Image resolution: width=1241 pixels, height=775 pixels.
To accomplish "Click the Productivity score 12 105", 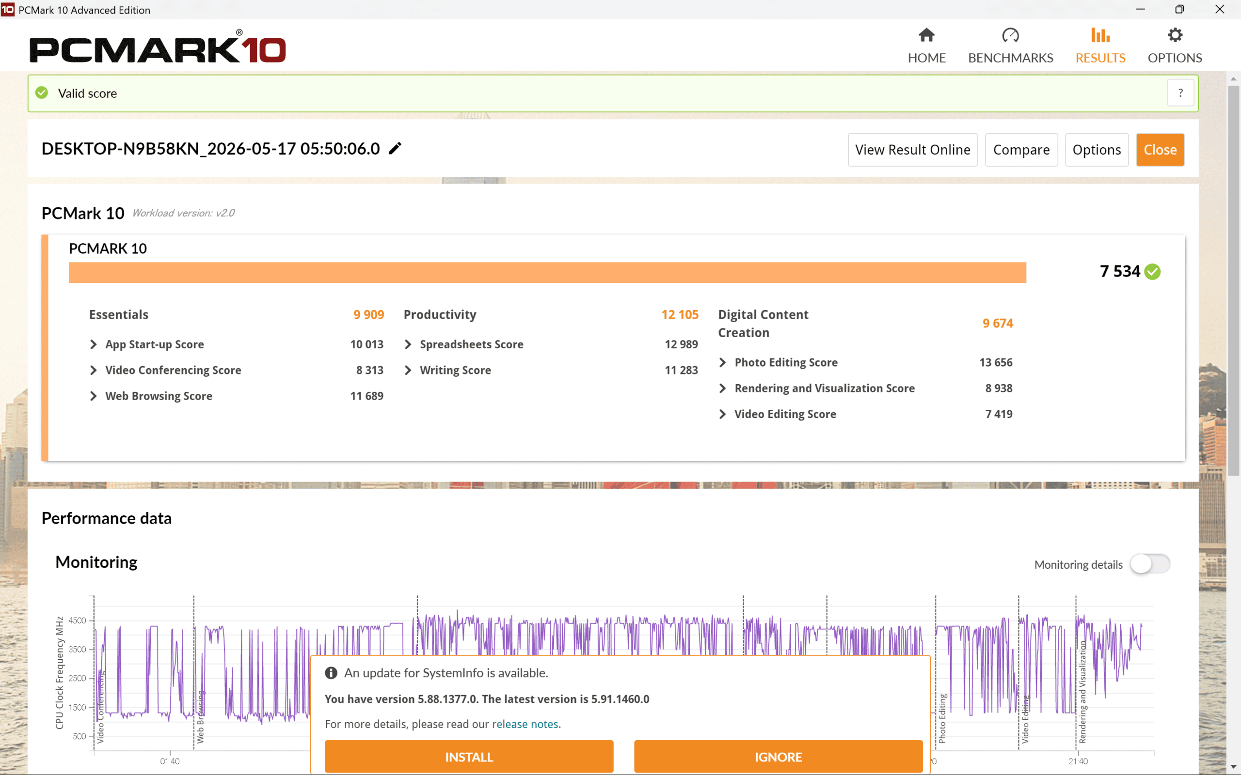I will pos(680,315).
